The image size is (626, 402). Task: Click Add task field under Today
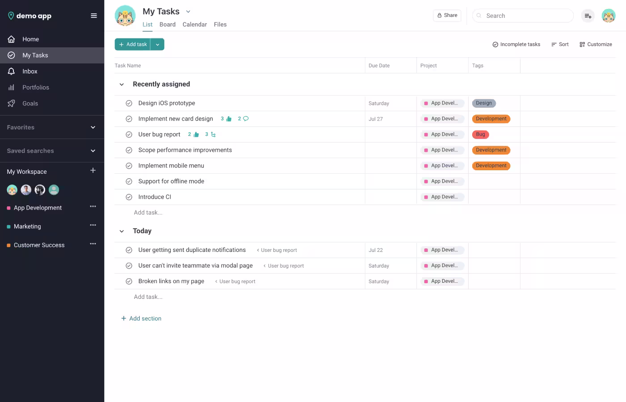click(x=148, y=297)
